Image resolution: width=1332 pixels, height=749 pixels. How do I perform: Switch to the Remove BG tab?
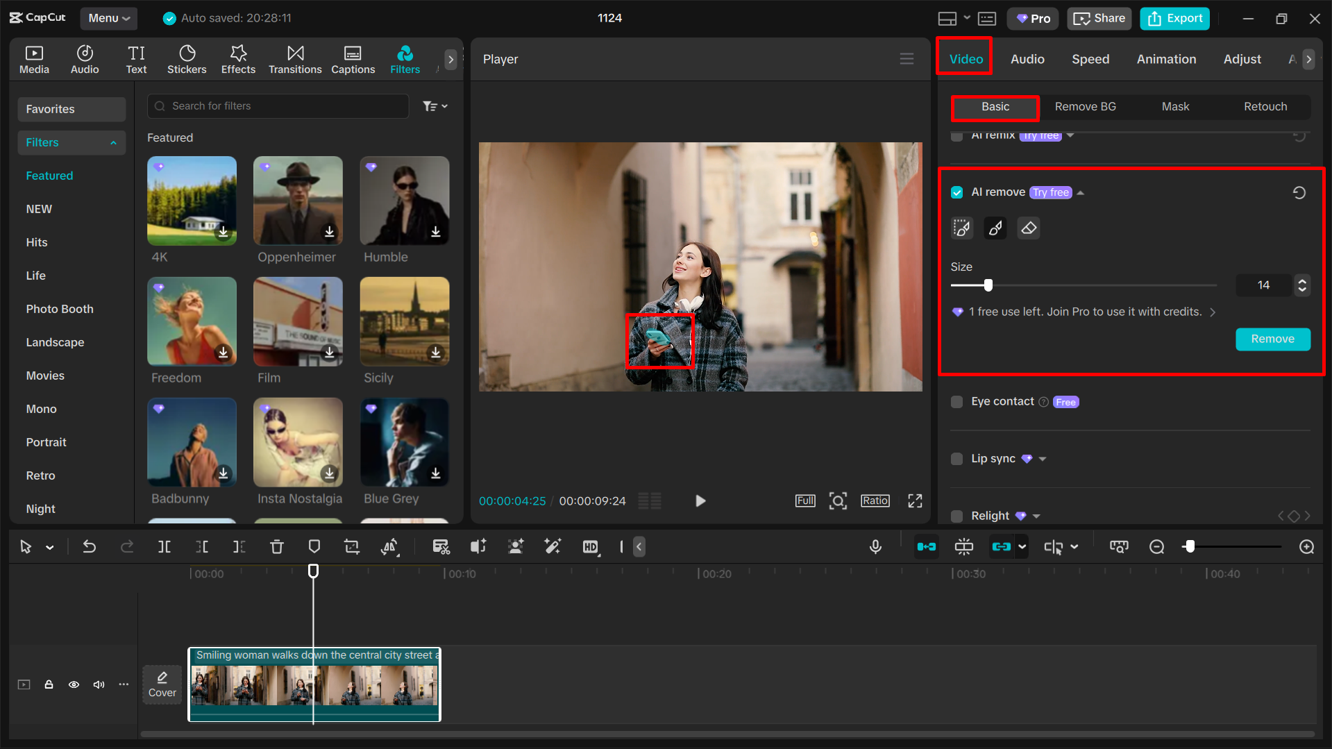[x=1085, y=106]
